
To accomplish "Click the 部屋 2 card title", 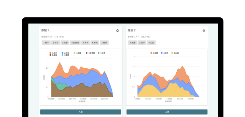I will (x=132, y=30).
